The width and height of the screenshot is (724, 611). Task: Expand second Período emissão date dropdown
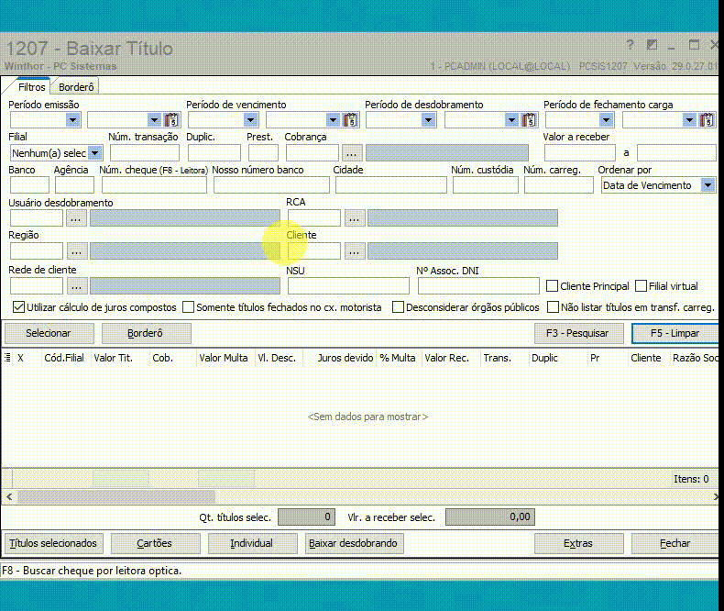[154, 120]
